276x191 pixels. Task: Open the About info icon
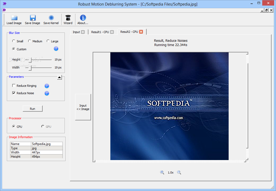pyautogui.click(x=83, y=18)
